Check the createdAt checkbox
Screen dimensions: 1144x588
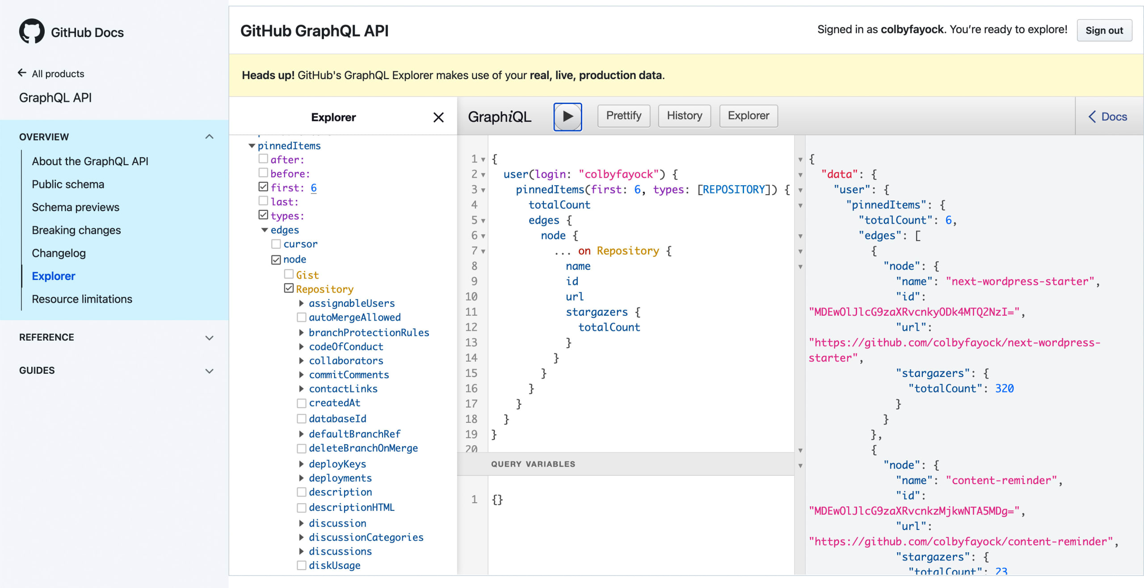(x=302, y=403)
